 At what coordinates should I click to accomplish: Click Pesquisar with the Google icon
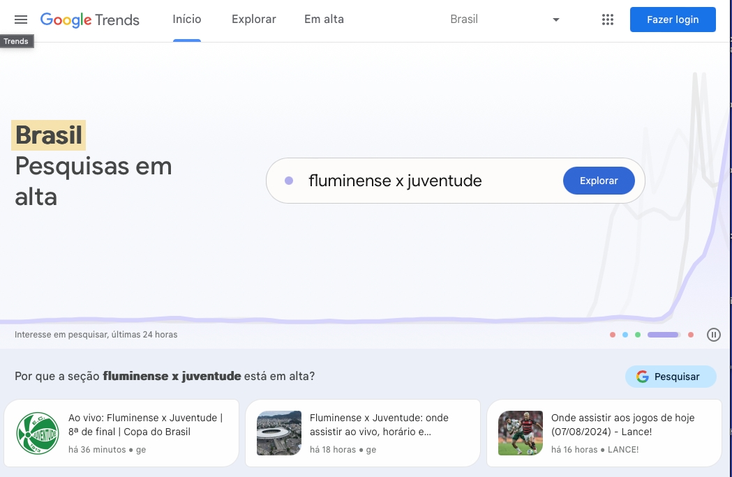(x=671, y=377)
